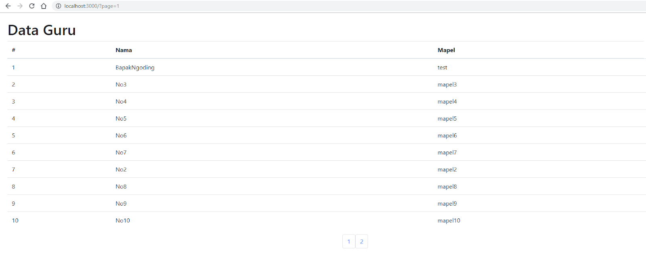The image size is (646, 268).
Task: Click the mapel3 cell
Action: click(x=447, y=85)
